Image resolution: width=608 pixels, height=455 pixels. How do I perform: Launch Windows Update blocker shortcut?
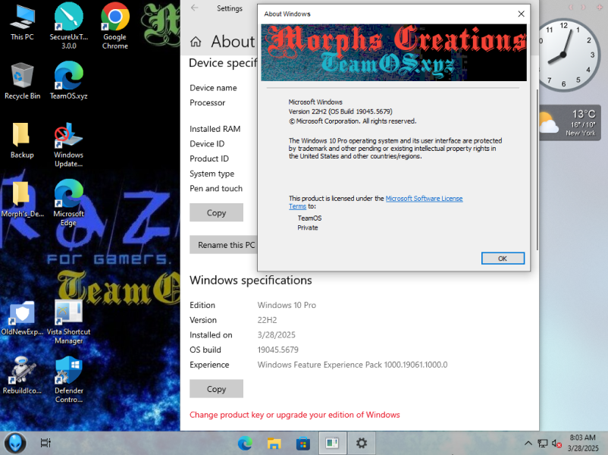pyautogui.click(x=69, y=145)
